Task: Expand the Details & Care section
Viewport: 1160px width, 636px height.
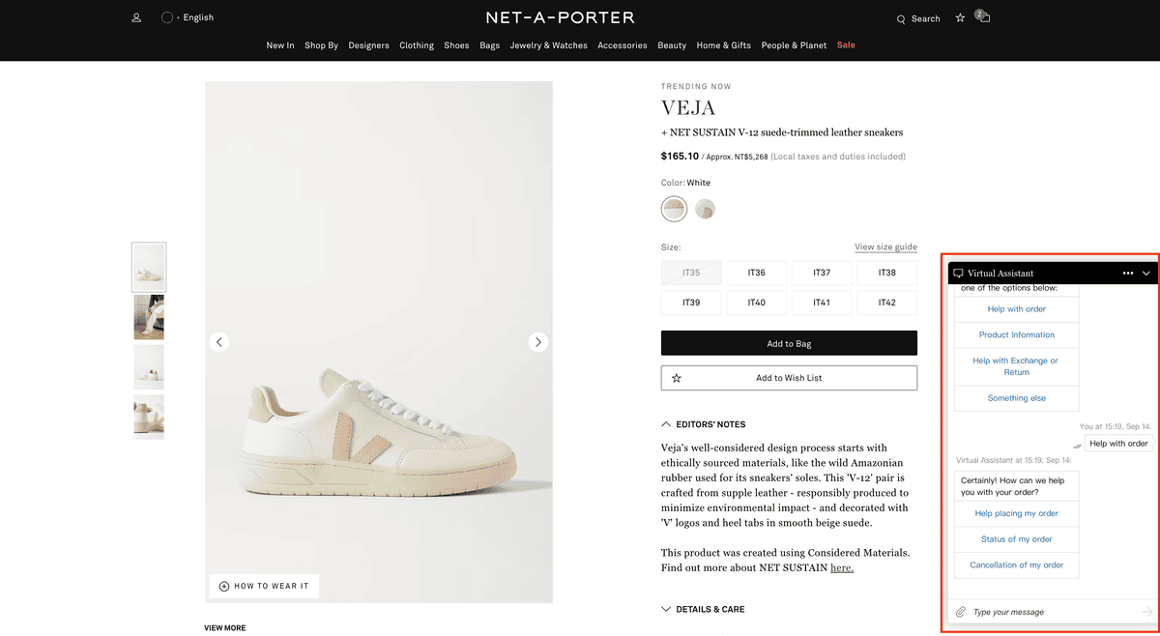Action: (x=704, y=609)
